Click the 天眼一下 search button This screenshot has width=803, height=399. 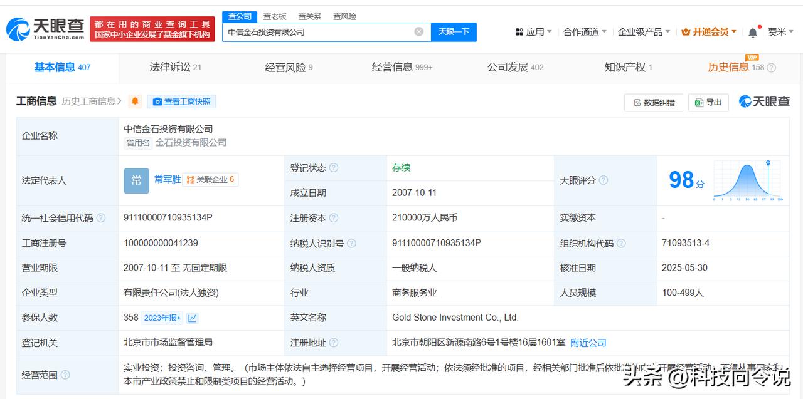(454, 32)
